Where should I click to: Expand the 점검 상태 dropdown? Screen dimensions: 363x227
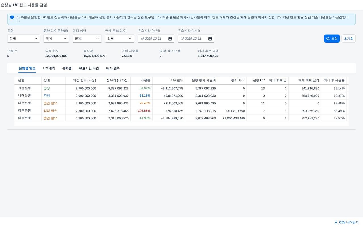pos(87,39)
